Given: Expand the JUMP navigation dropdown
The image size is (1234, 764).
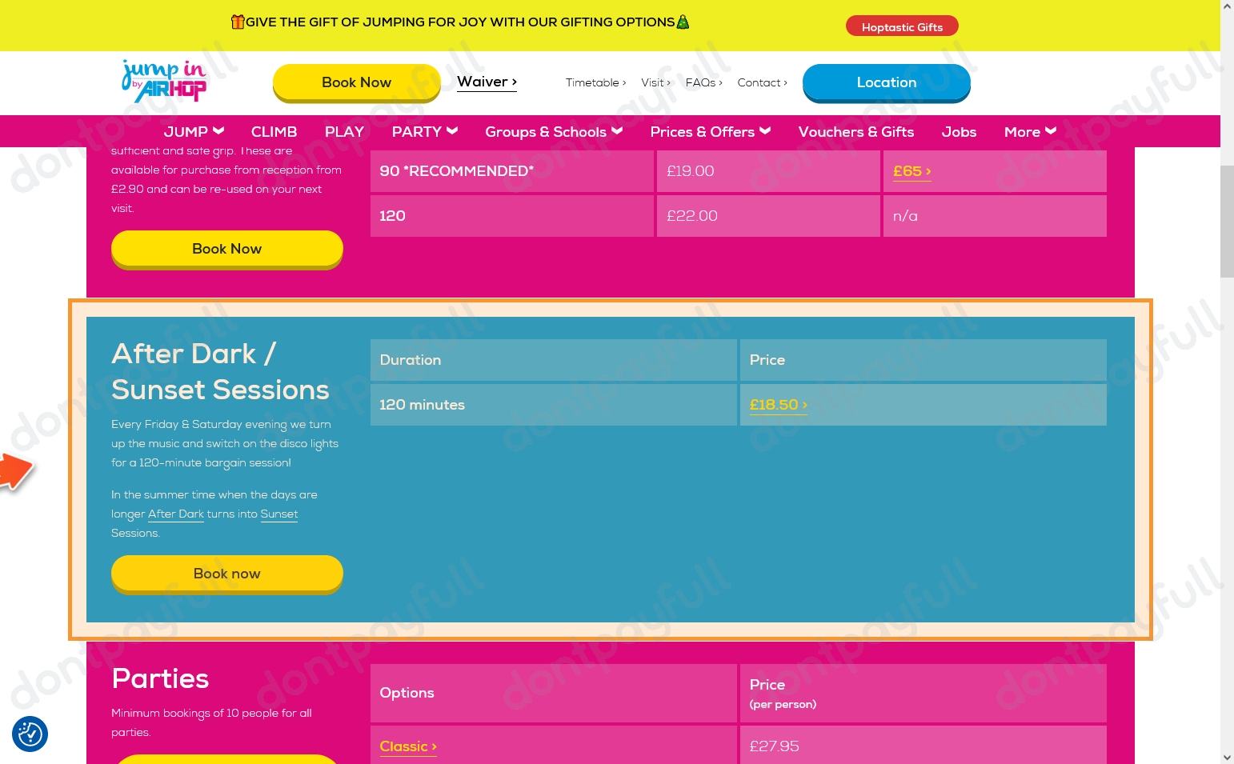Looking at the screenshot, I should (x=193, y=131).
